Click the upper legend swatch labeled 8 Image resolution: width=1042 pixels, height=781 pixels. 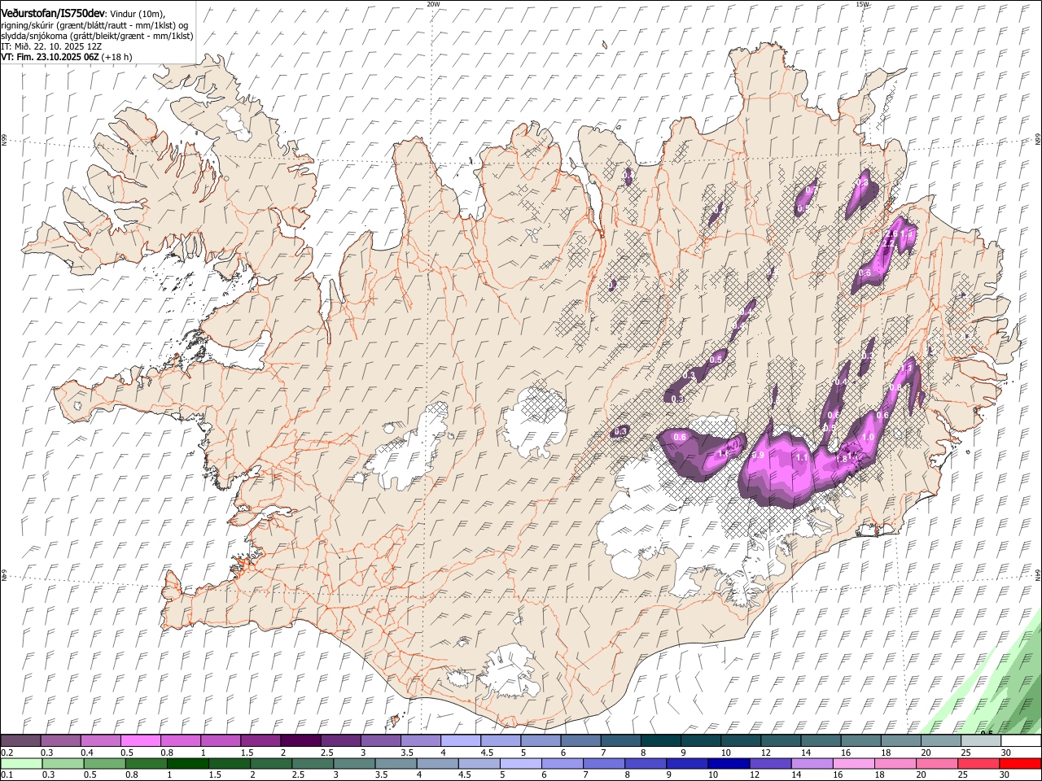point(661,740)
